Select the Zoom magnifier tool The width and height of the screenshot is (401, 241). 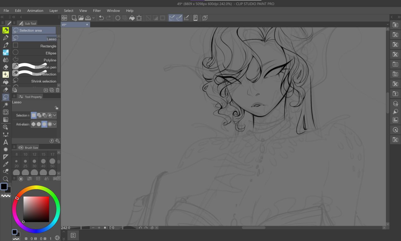6,179
